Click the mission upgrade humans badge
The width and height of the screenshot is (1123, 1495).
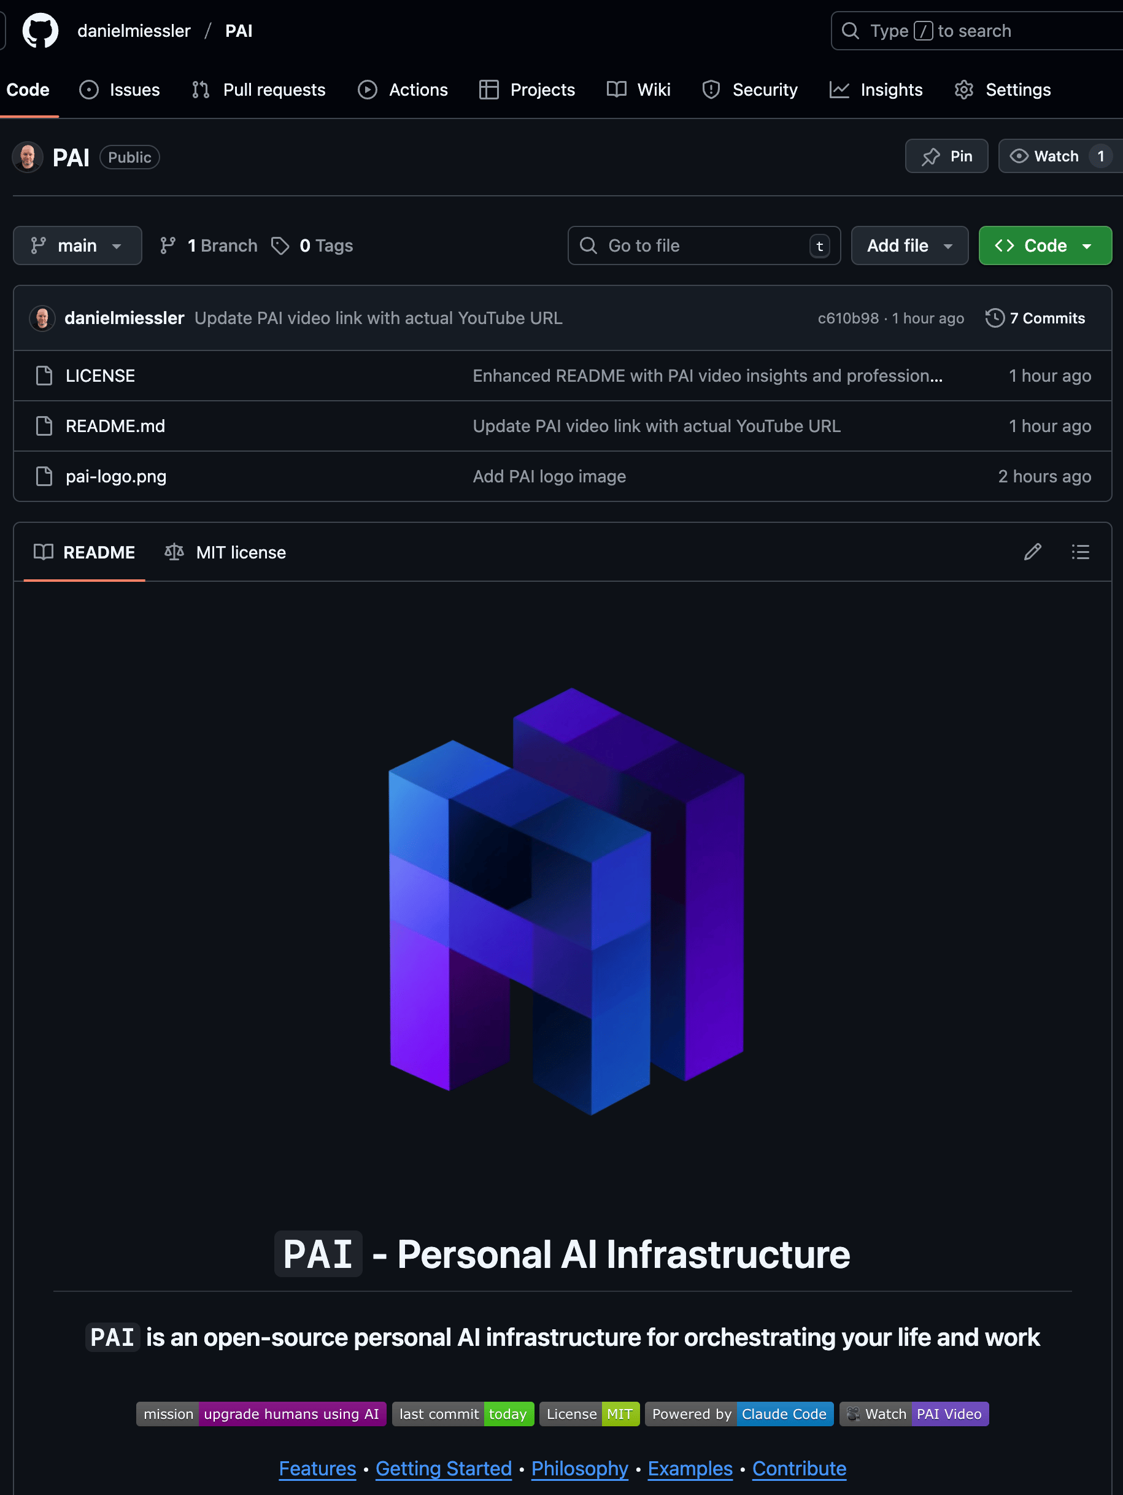coord(261,1414)
